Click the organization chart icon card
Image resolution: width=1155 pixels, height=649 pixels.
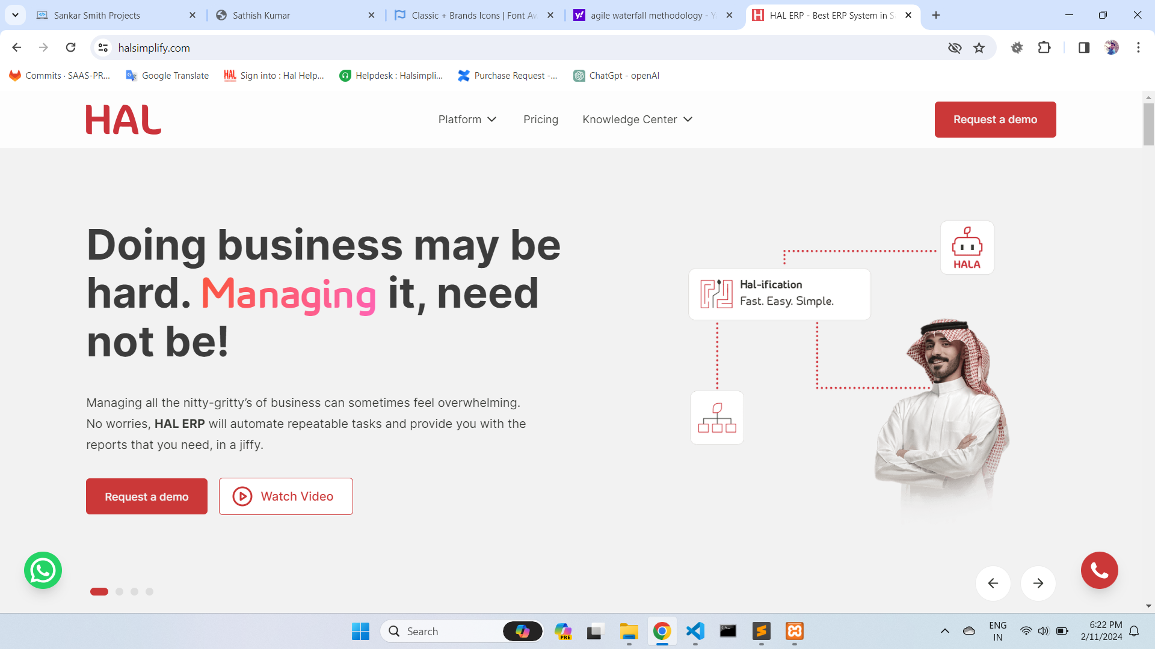717,418
